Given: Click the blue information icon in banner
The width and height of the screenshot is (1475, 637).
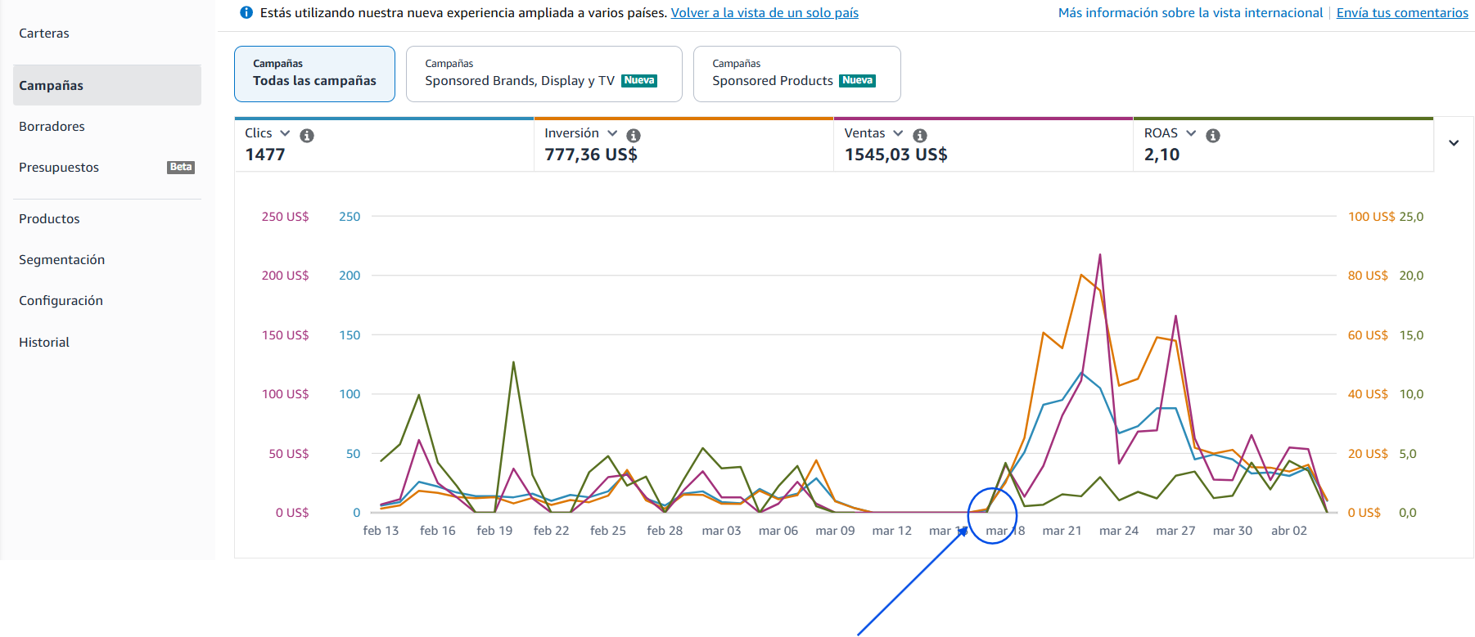Looking at the screenshot, I should point(246,13).
